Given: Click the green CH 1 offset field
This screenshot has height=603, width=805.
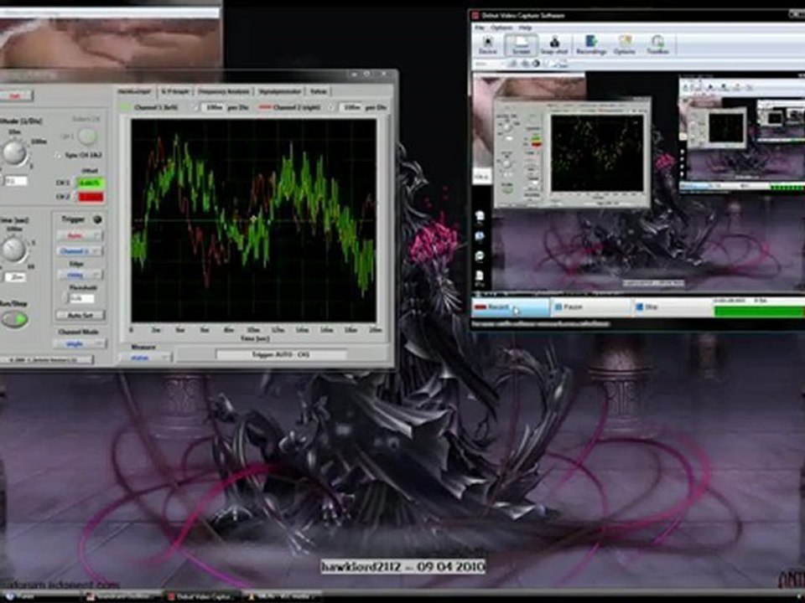Looking at the screenshot, I should (x=91, y=183).
